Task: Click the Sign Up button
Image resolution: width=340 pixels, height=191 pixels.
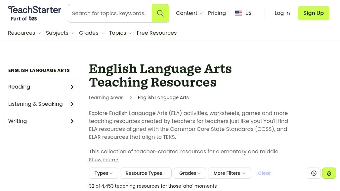Action: click(x=313, y=13)
